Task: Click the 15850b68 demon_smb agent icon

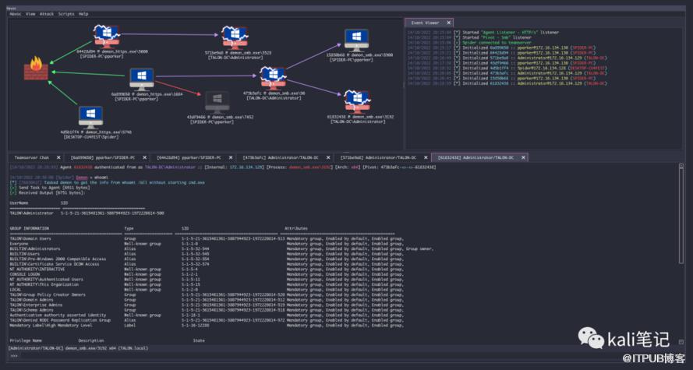Action: [357, 39]
